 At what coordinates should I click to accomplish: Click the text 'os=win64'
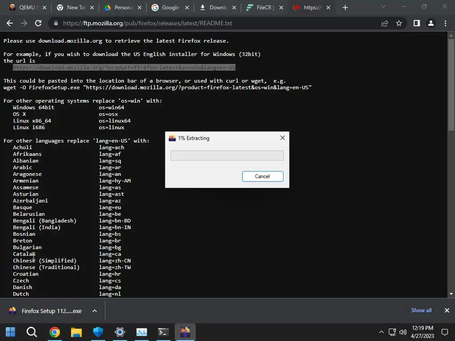pos(112,107)
